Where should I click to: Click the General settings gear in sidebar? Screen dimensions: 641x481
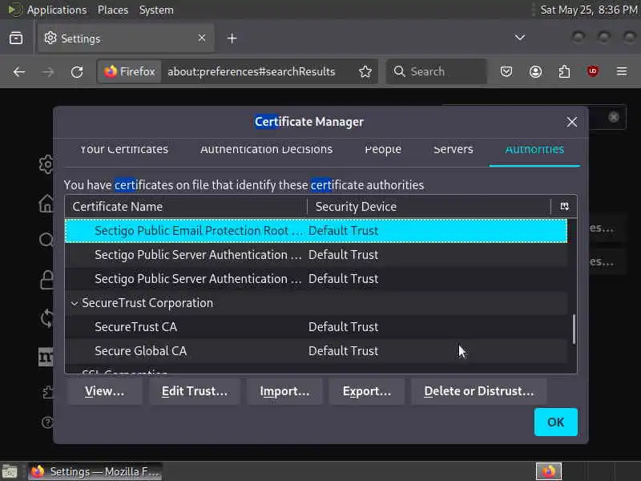point(47,164)
